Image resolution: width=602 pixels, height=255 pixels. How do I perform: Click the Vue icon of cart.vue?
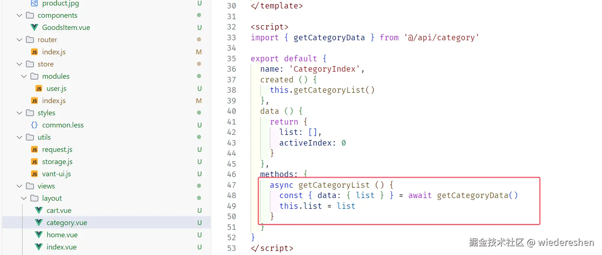coord(39,210)
